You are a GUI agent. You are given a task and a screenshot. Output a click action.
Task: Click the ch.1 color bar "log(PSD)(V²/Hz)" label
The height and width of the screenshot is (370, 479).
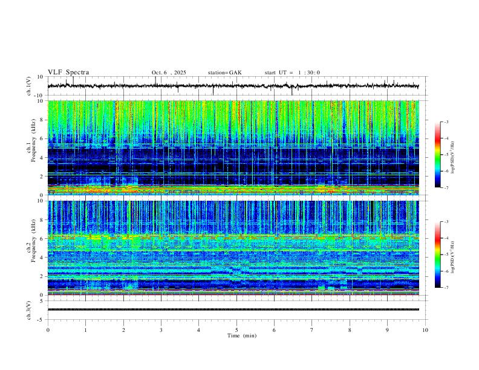click(453, 158)
